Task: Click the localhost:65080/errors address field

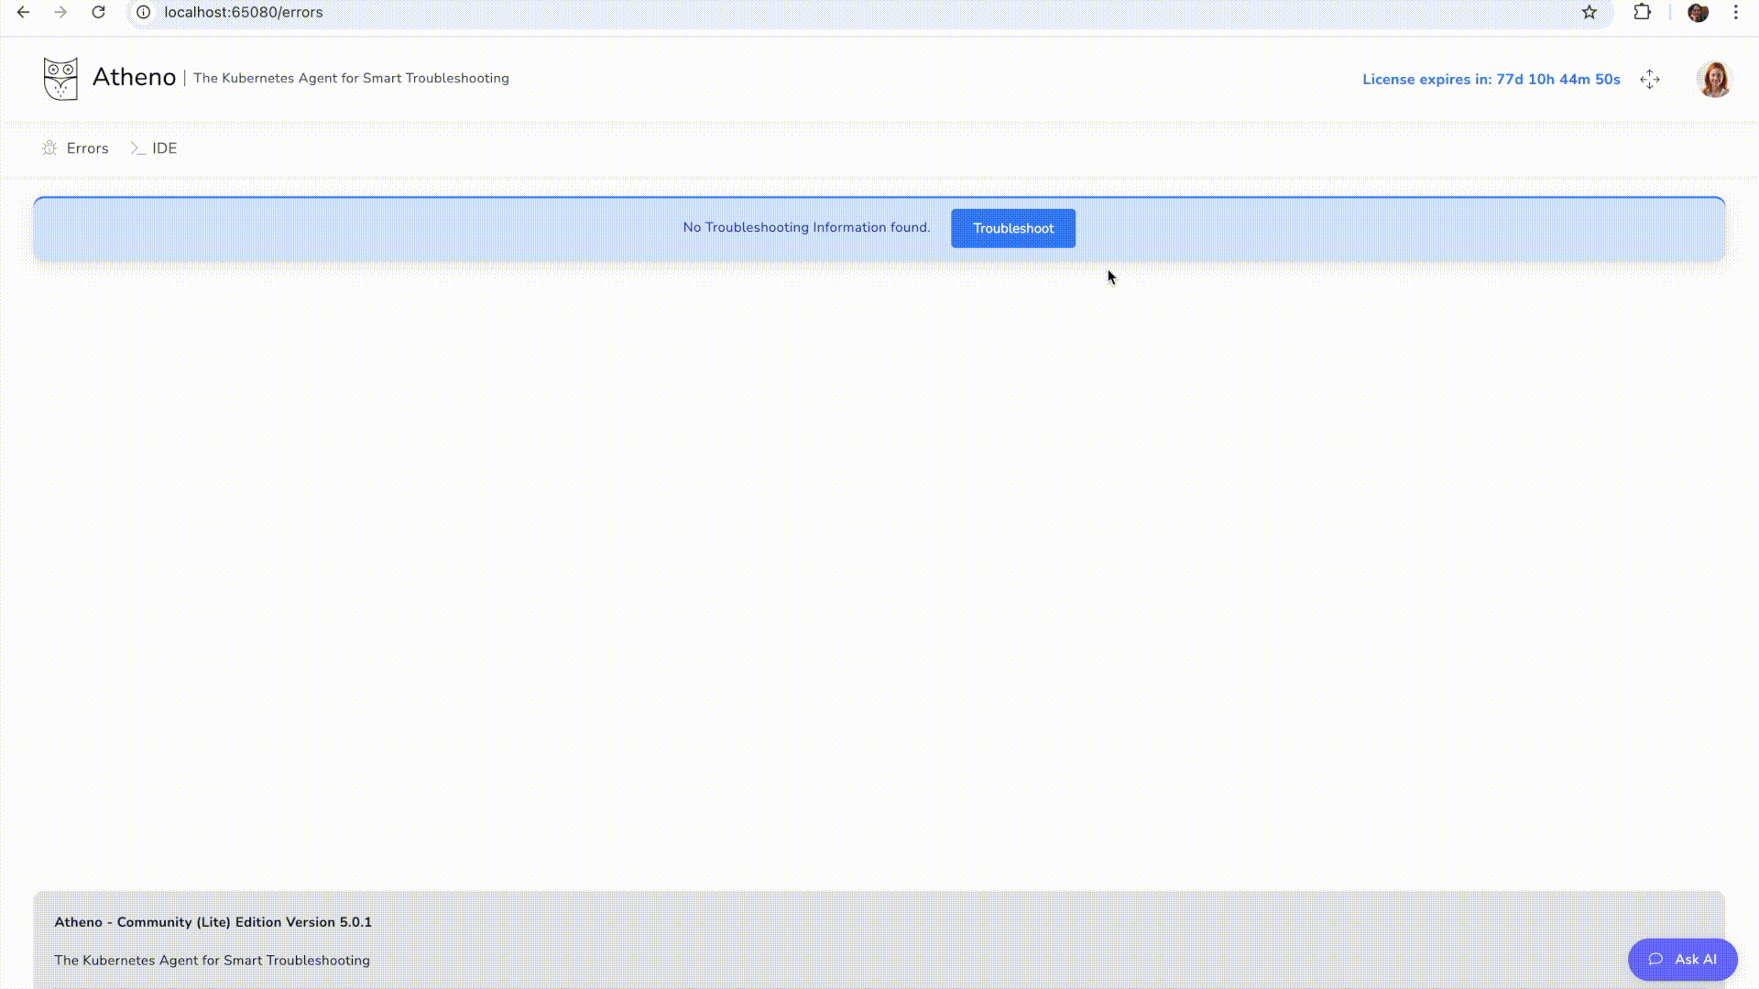Action: 244,13
